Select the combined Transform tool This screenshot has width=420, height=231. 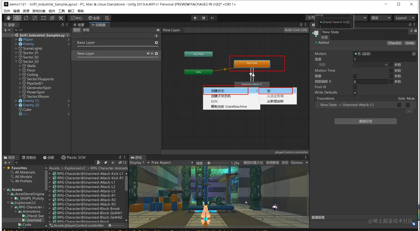(52, 18)
